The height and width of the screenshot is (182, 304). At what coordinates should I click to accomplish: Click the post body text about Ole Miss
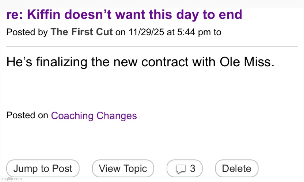pyautogui.click(x=140, y=62)
